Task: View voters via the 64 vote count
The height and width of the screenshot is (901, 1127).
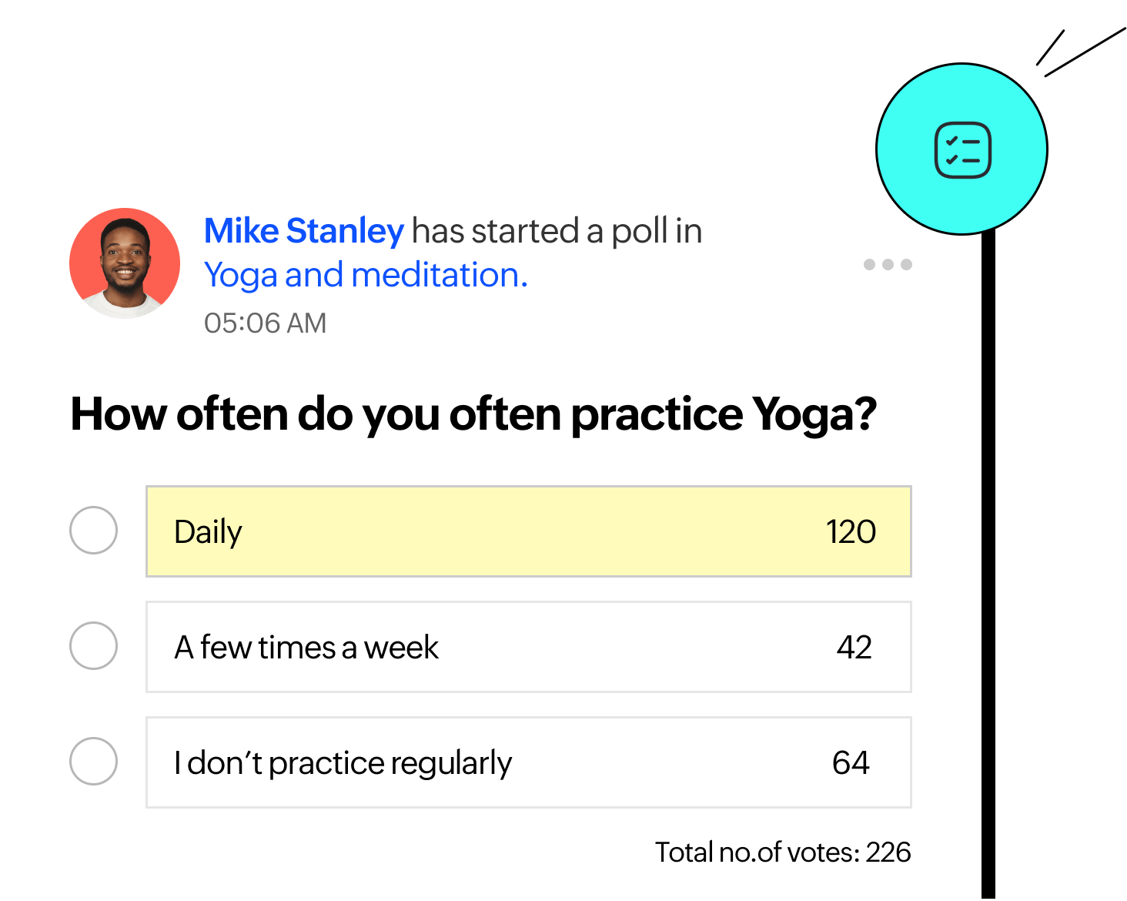Action: 851,762
